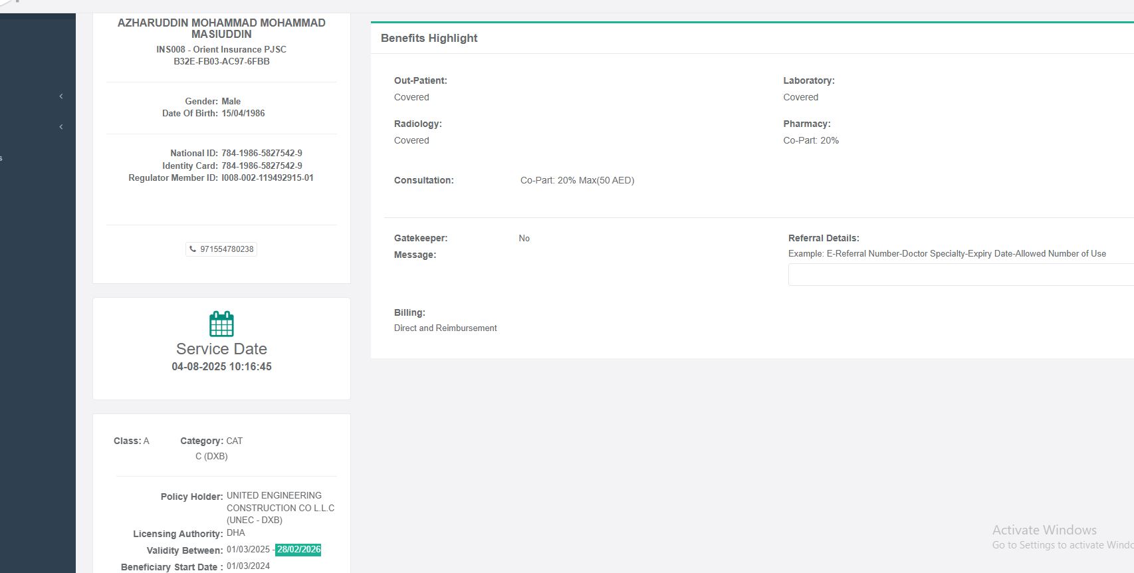Expand the second sidebar chevron arrow
This screenshot has width=1134, height=573.
[61, 127]
